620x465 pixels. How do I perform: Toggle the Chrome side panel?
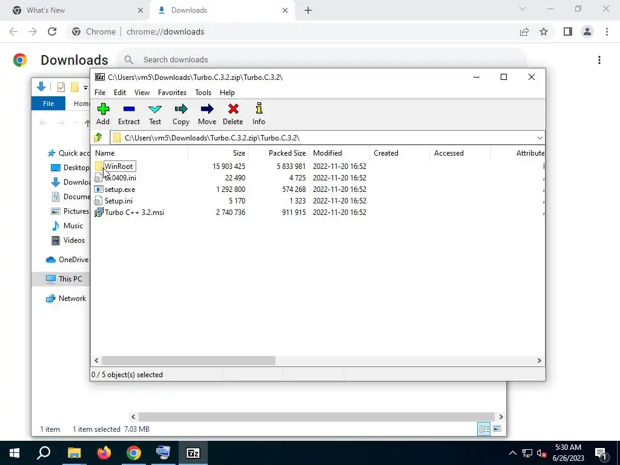(568, 31)
